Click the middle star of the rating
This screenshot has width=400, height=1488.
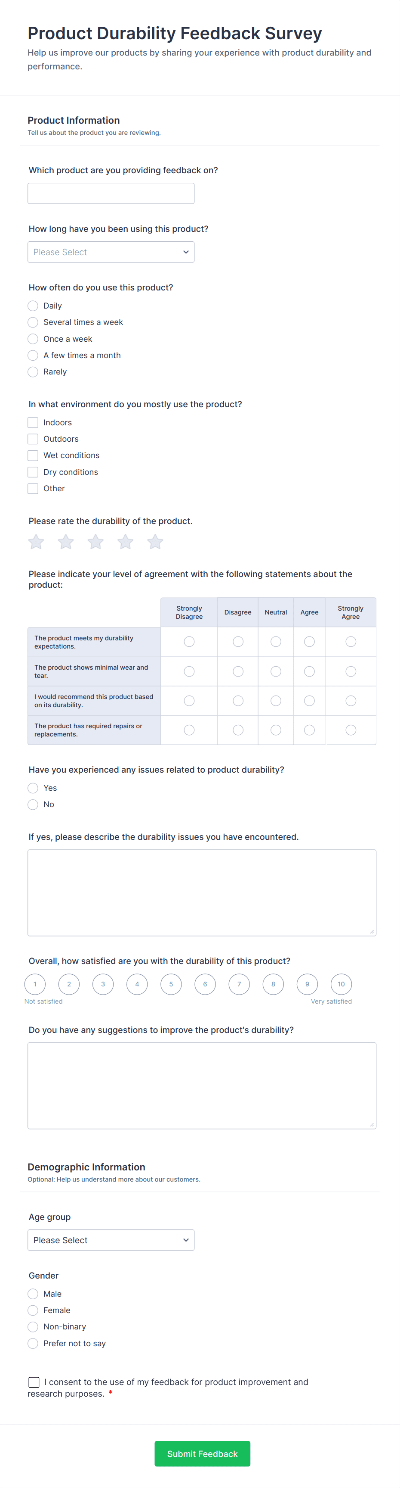point(95,542)
